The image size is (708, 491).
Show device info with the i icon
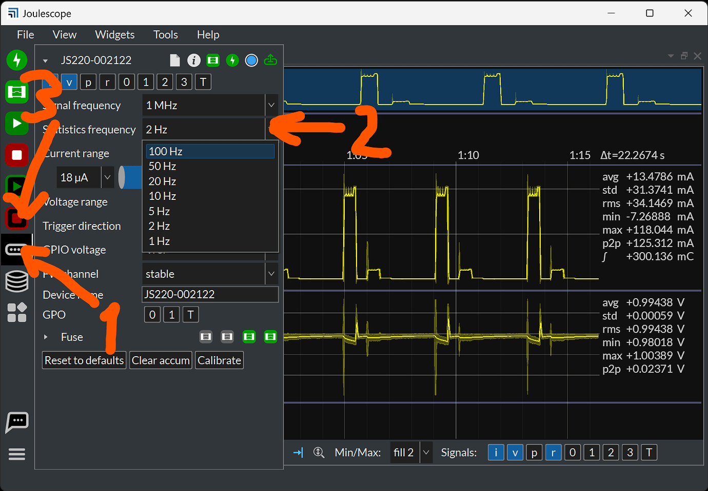pos(194,60)
